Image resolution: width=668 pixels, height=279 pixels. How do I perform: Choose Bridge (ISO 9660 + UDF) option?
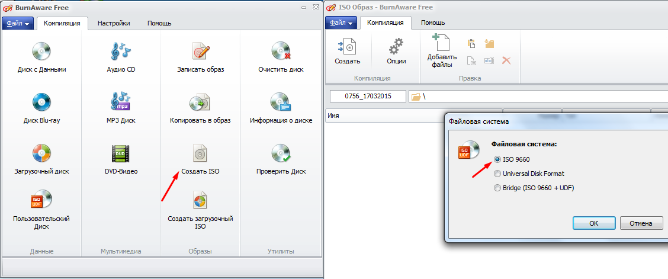click(x=497, y=188)
